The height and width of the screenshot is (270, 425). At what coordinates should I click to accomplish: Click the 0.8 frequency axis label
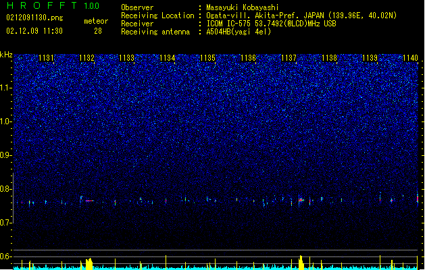(6, 189)
